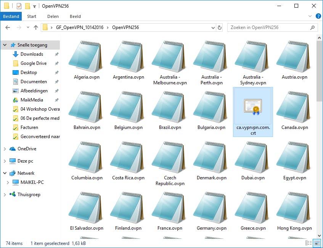The image size is (323, 248).
Task: Go up one folder level
Action: [x=36, y=27]
